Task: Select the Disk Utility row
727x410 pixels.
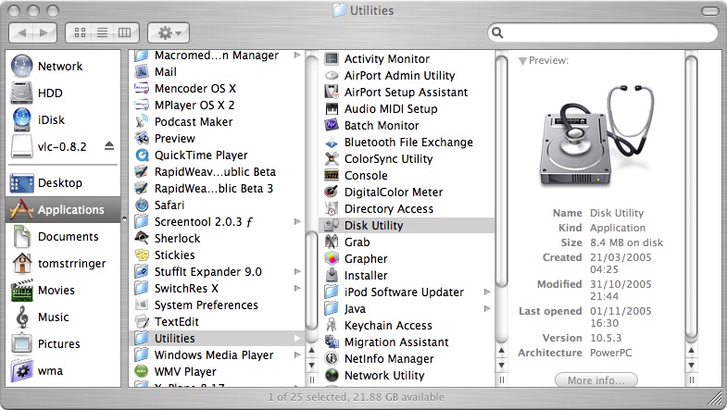Action: click(407, 226)
